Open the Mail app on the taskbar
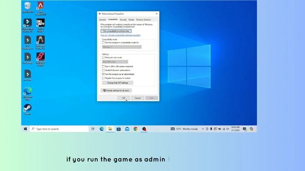 [x=127, y=129]
